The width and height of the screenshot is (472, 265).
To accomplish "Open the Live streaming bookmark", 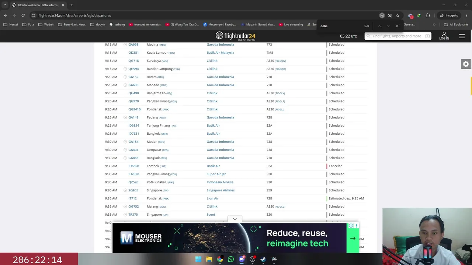I will coord(291,25).
